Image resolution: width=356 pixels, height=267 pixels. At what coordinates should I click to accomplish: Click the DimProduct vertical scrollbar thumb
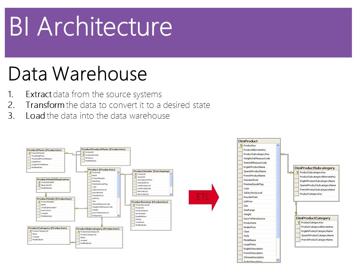click(x=278, y=192)
